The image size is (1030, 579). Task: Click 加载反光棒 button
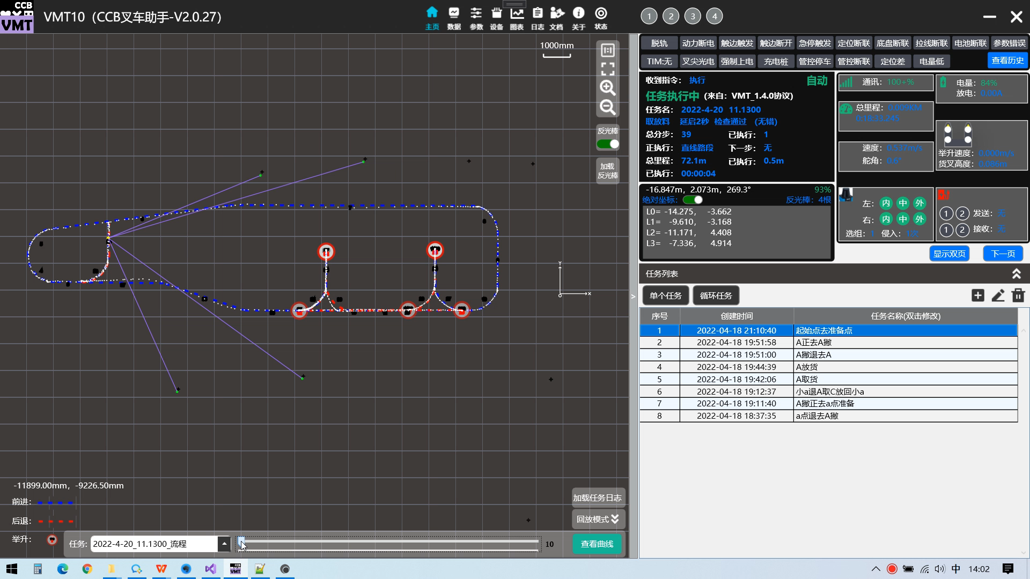608,171
